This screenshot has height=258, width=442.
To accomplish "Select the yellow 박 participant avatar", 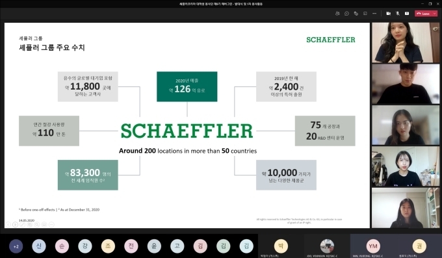I will pos(281,246).
